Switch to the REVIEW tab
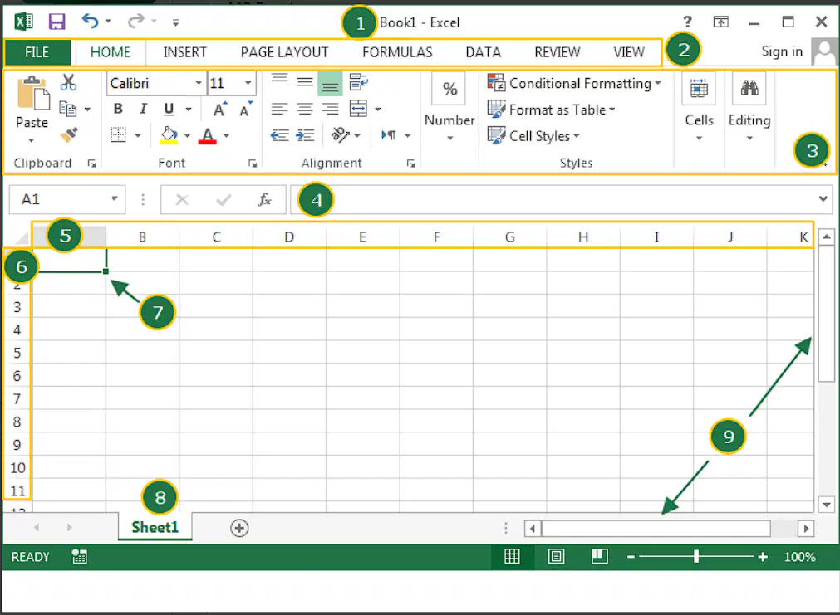The image size is (840, 615). point(558,52)
